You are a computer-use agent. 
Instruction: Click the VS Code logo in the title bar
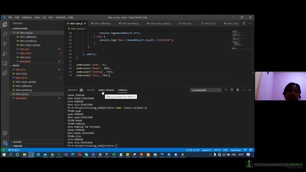4,17
